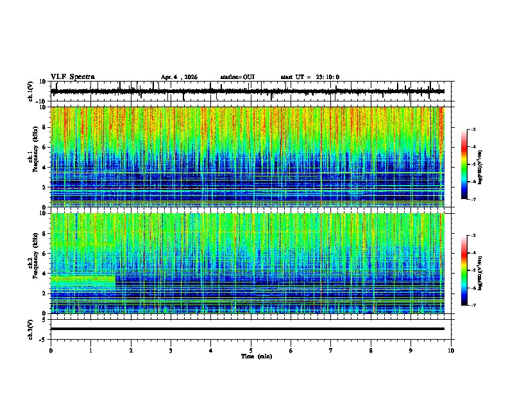Click the "3" tick on the time axis
508x393 pixels.
(x=171, y=351)
